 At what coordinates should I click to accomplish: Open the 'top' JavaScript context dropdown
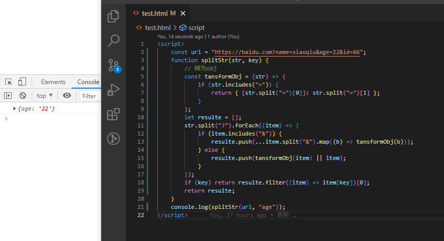[44, 96]
